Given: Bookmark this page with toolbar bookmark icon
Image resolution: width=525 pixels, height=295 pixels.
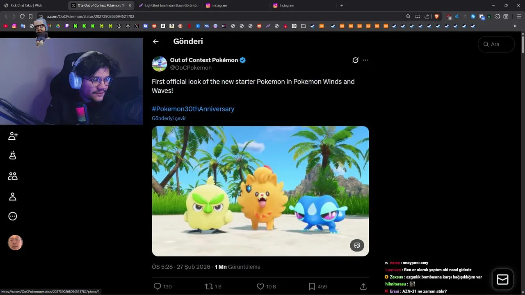Looking at the screenshot, I should click(x=30, y=16).
